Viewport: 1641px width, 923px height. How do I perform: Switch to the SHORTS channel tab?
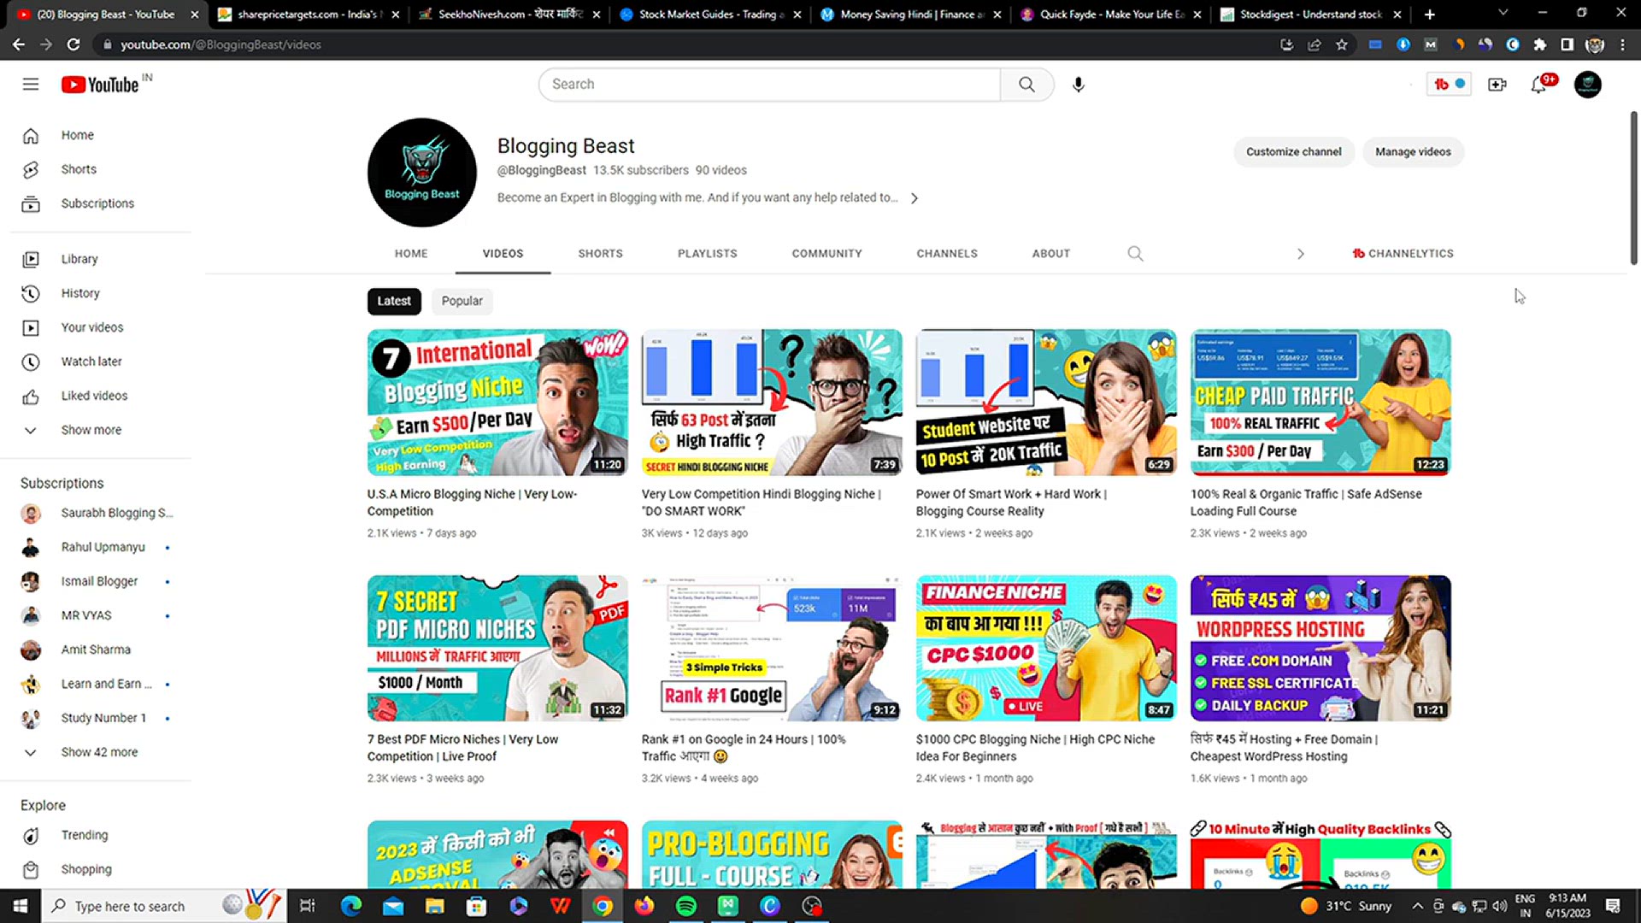(x=600, y=253)
